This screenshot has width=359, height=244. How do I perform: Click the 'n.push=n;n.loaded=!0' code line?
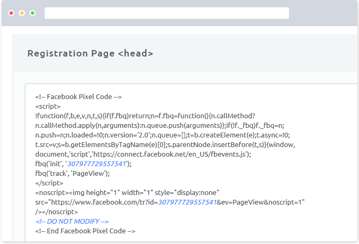point(162,135)
